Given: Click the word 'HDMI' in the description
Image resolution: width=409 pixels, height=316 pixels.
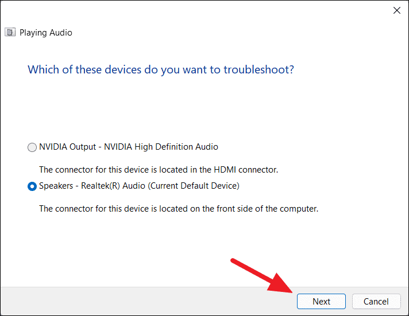Looking at the screenshot, I should coord(225,170).
